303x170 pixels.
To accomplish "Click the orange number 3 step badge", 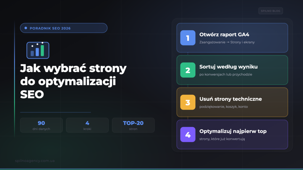I will [188, 102].
